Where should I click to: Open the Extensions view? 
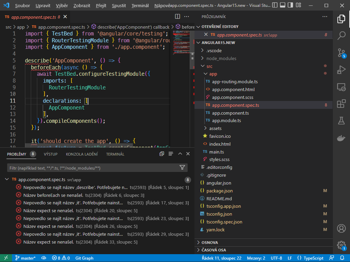(x=341, y=103)
